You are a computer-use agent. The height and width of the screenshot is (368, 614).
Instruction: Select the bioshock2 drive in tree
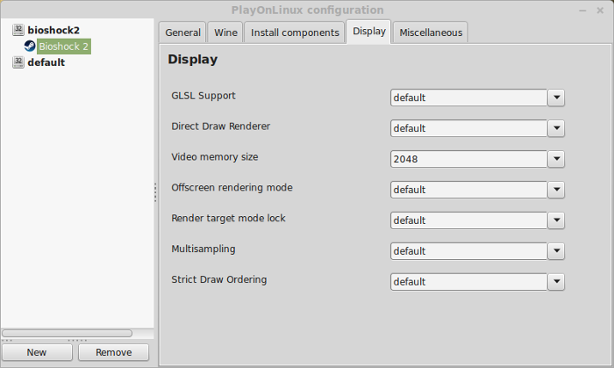point(54,30)
